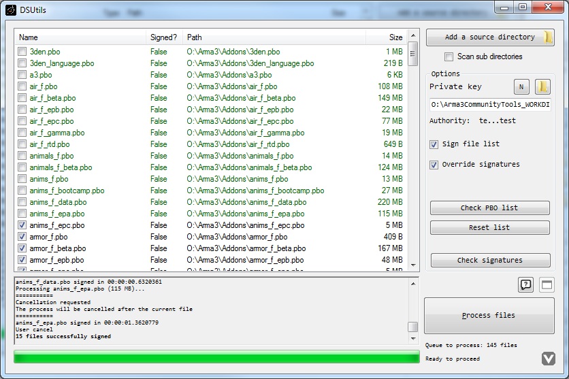Viewport: 569px width, 379px height.
Task: Toggle Override signatures checkbox
Action: (x=434, y=165)
